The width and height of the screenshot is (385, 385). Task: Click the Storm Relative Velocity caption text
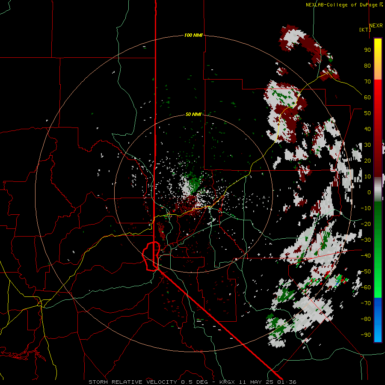pyautogui.click(x=192, y=382)
